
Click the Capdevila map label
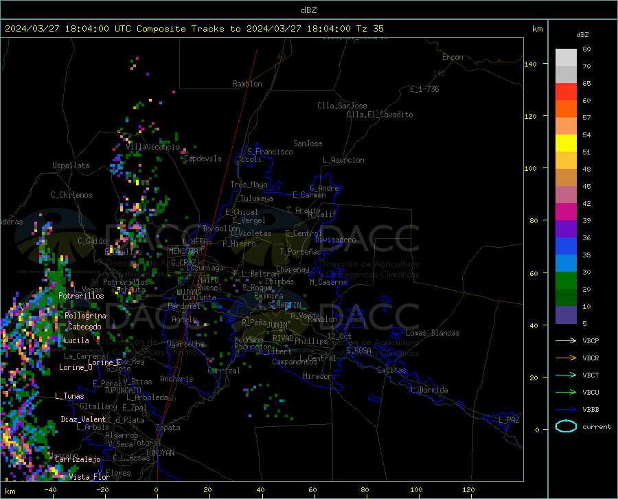coord(203,159)
